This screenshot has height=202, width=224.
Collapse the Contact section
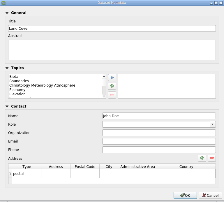click(x=7, y=106)
